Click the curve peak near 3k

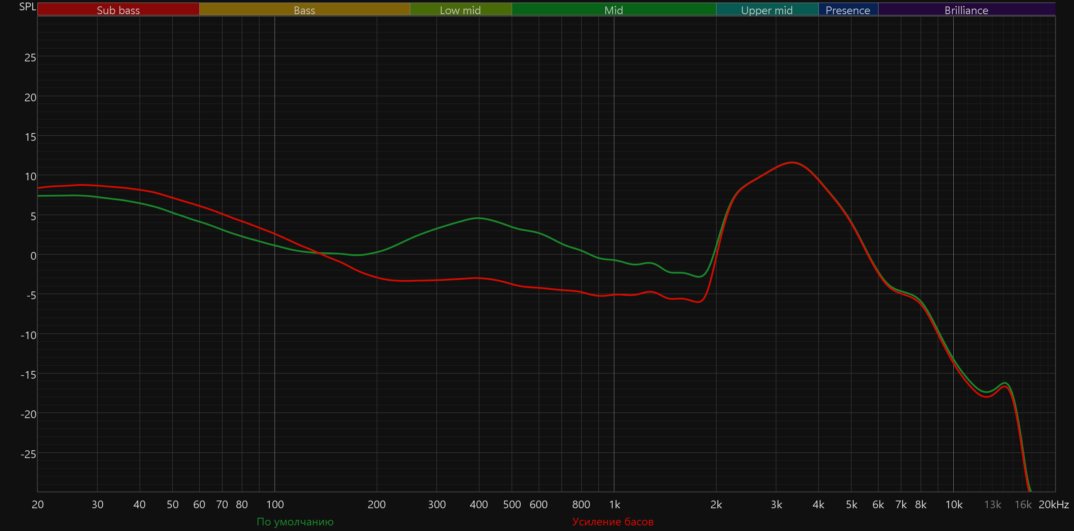792,163
